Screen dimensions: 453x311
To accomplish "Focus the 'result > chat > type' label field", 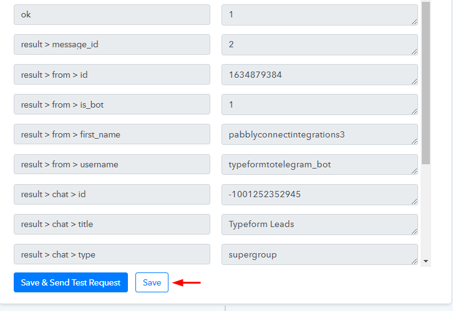I will coord(112,254).
